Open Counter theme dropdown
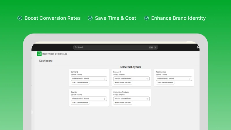 (89, 99)
